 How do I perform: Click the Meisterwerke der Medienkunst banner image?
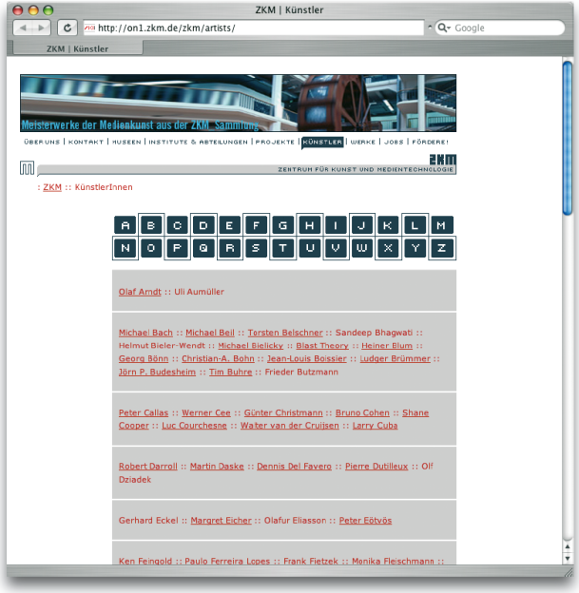point(238,104)
